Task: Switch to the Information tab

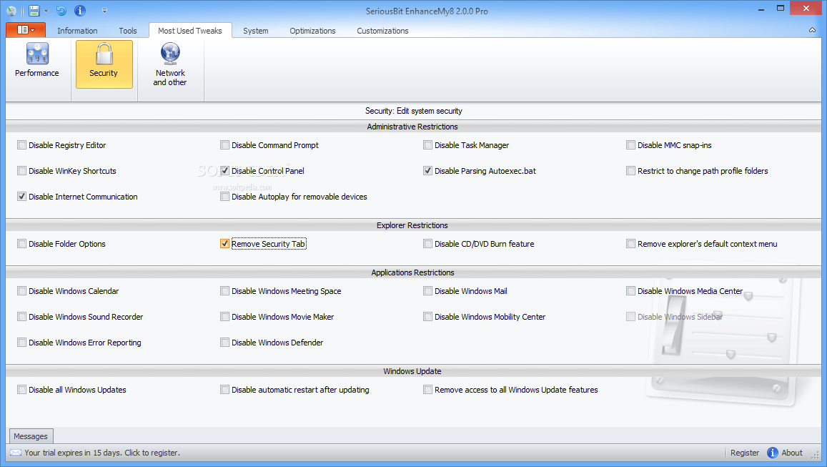Action: pos(77,31)
